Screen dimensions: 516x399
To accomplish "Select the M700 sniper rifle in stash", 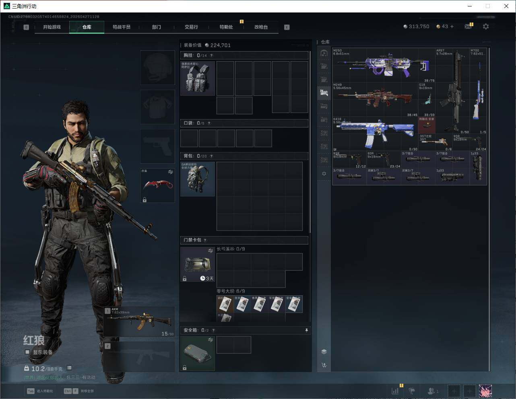I will click(x=478, y=91).
